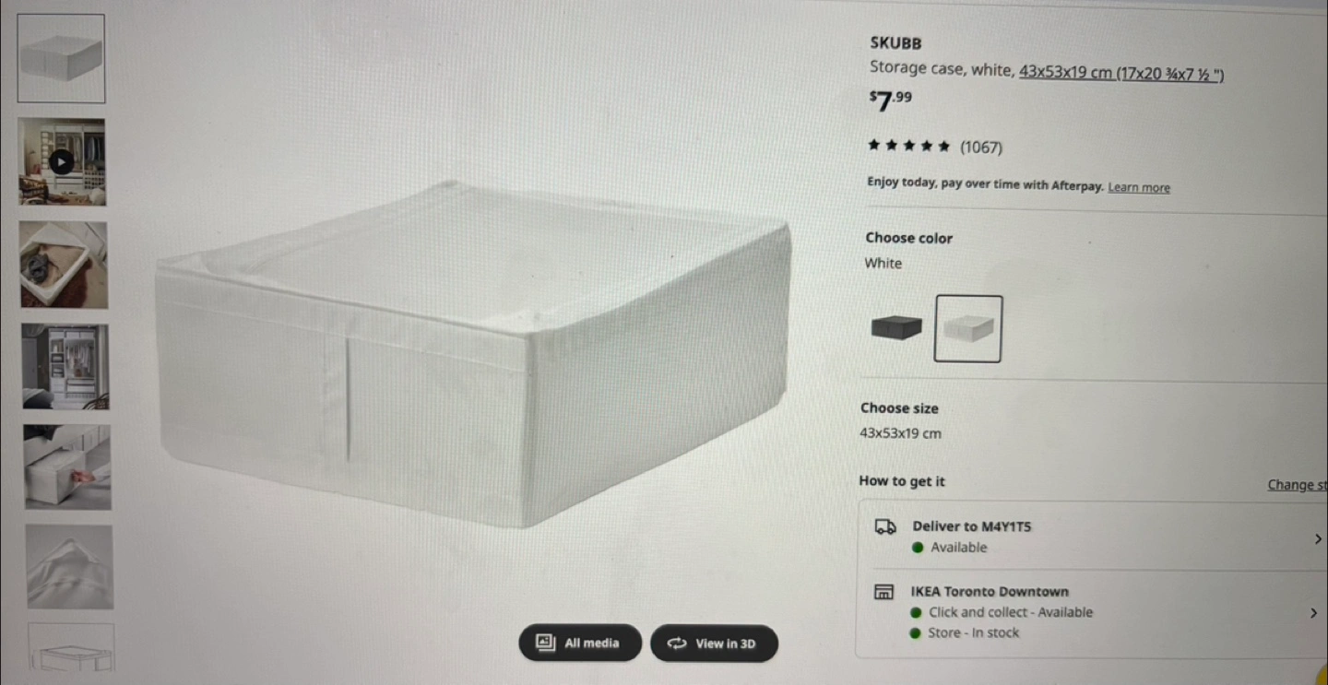This screenshot has width=1328, height=685.
Task: Click the store building icon
Action: (x=883, y=592)
